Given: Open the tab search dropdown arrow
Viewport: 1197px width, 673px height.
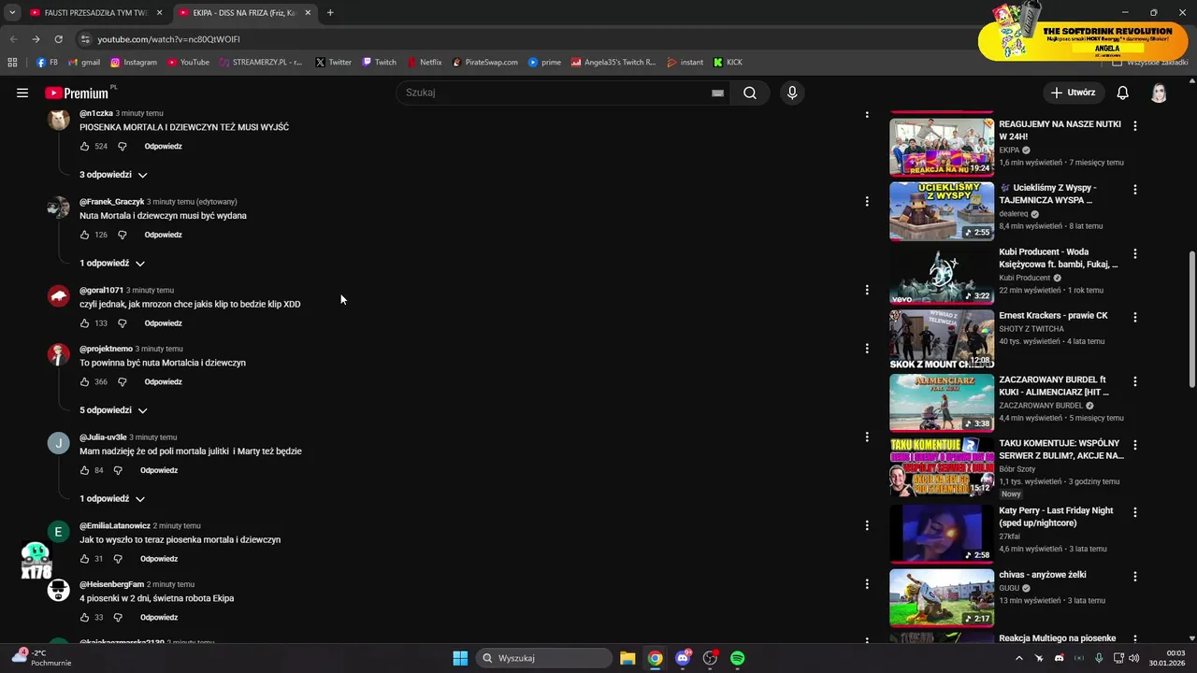Looking at the screenshot, I should point(12,13).
